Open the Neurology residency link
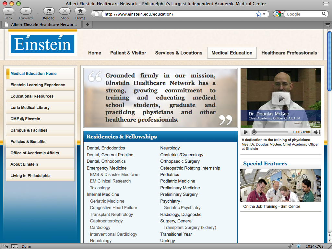The image size is (332, 249). (170, 148)
